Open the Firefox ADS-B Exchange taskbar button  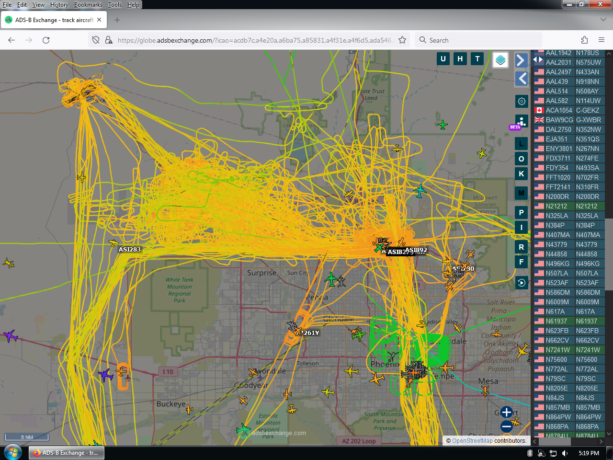point(67,453)
